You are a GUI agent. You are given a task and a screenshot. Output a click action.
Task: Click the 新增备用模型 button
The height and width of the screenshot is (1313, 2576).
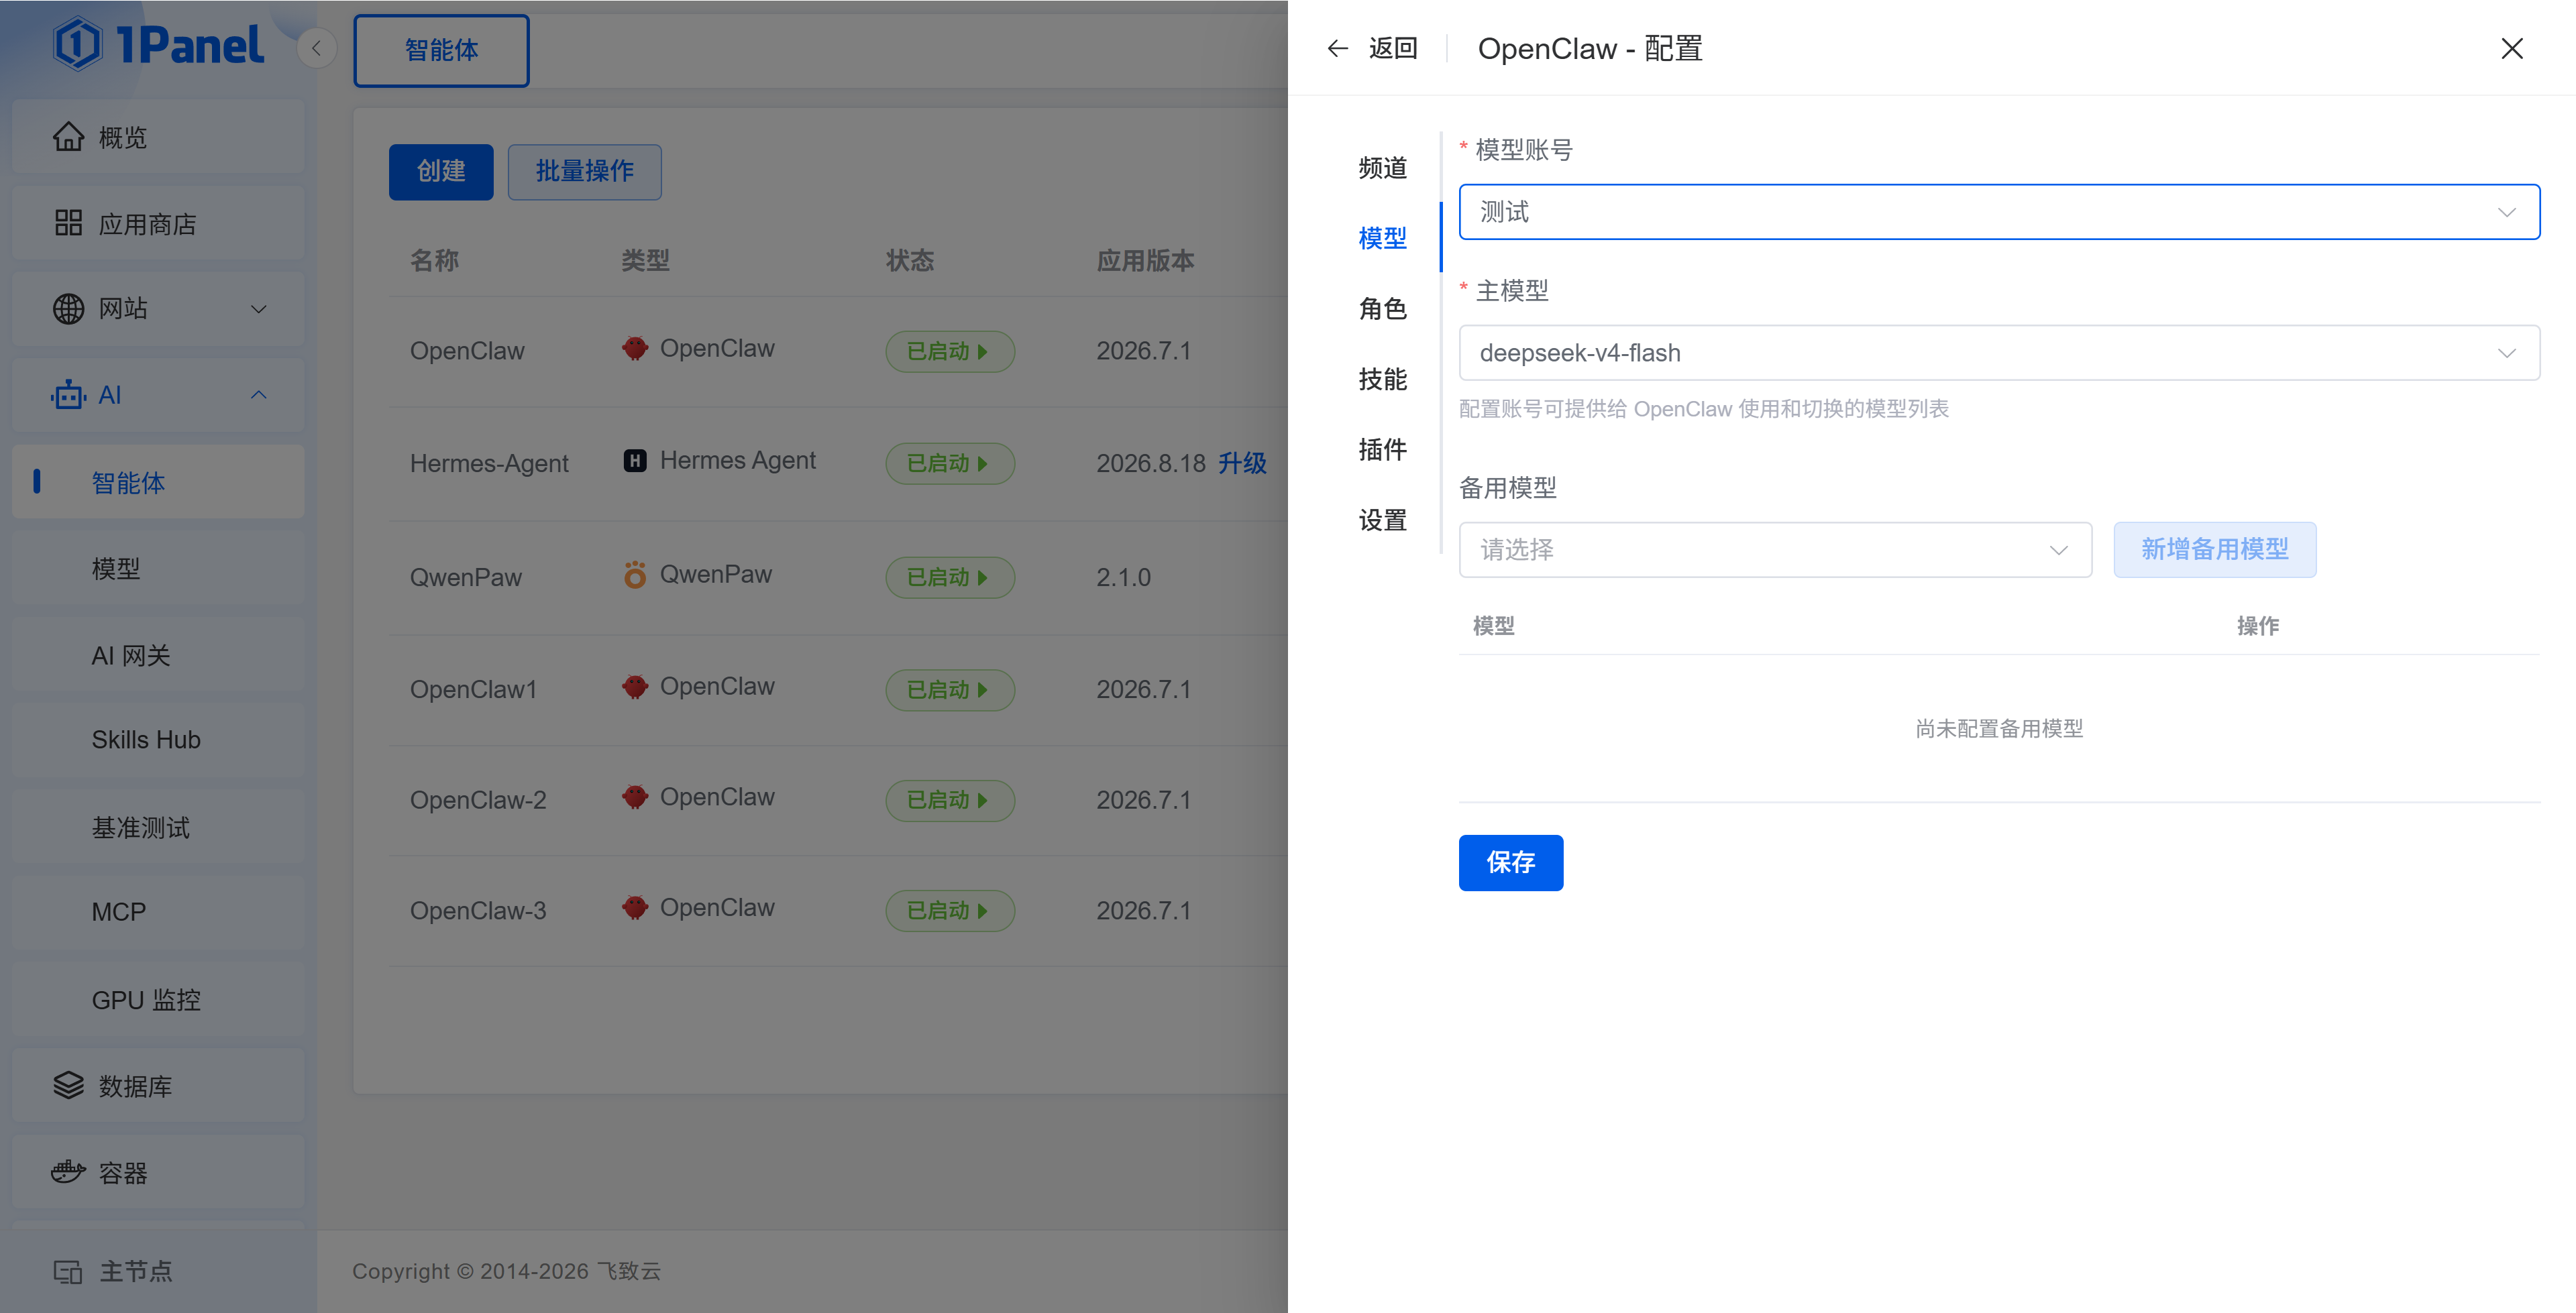pyautogui.click(x=2215, y=550)
